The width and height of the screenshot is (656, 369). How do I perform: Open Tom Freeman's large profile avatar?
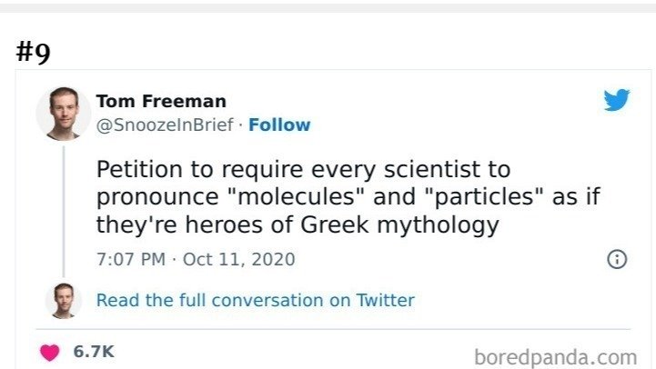coord(63,113)
